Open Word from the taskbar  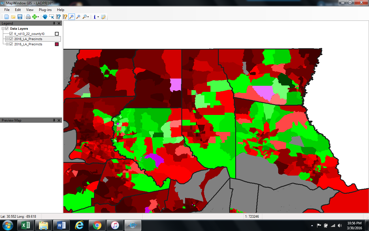(x=61, y=225)
